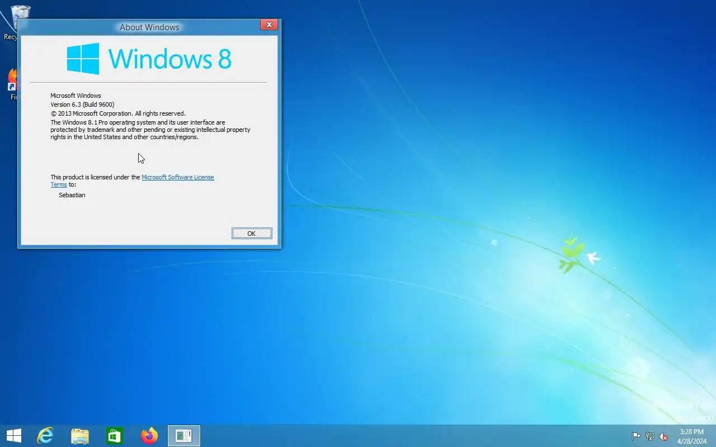This screenshot has height=447, width=716.
Task: Open the Start button on the taskbar
Action: pyautogui.click(x=13, y=436)
